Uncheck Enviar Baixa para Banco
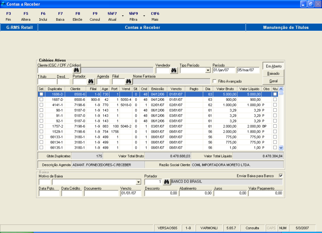 click(280, 176)
